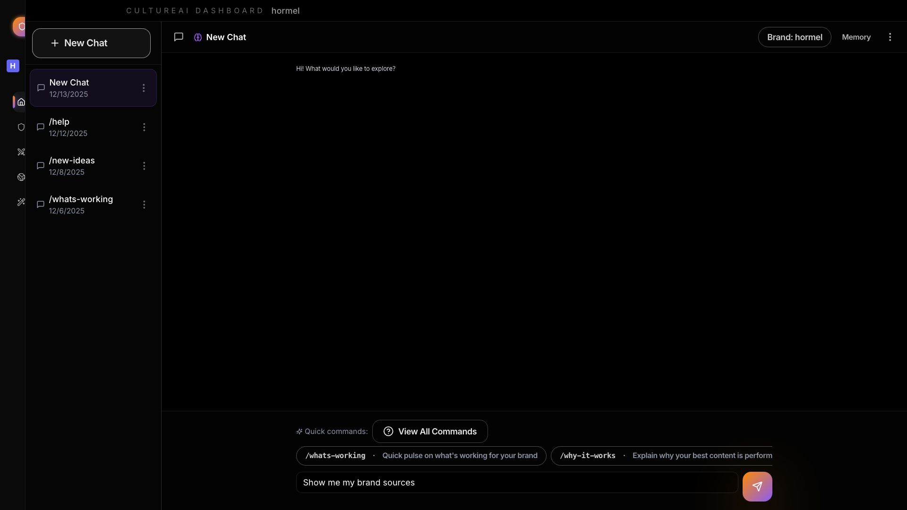Send message with the paper plane button
Image resolution: width=907 pixels, height=510 pixels.
tap(757, 486)
